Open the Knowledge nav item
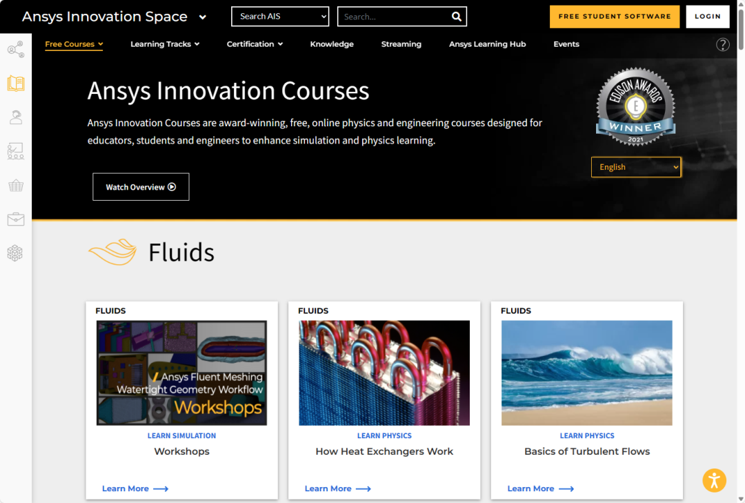The width and height of the screenshot is (745, 503). (332, 44)
